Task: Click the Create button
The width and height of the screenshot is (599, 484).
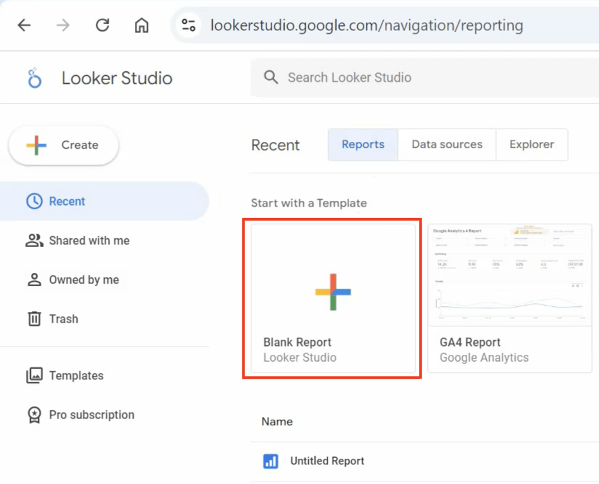Action: pyautogui.click(x=64, y=146)
